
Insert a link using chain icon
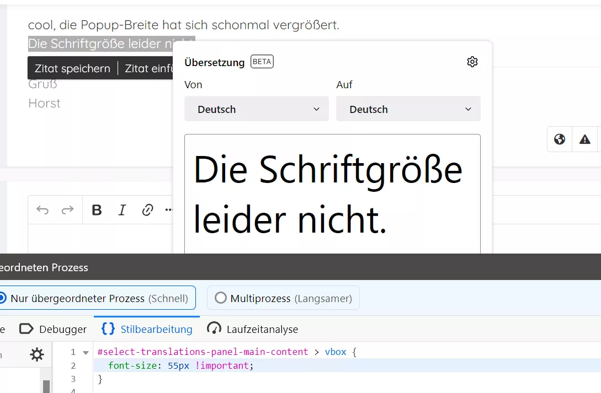147,209
